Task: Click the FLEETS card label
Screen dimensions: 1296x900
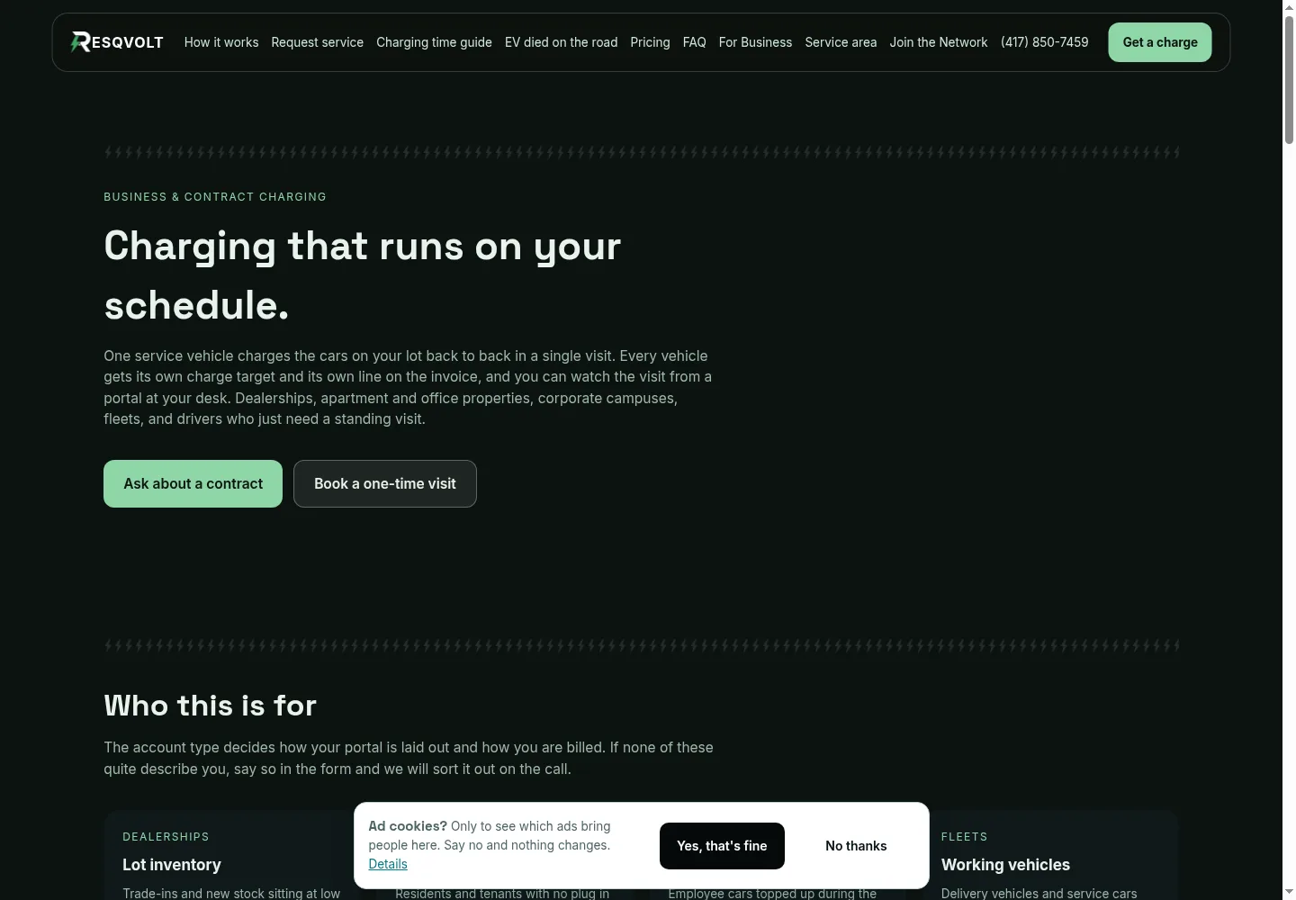Action: [964, 837]
